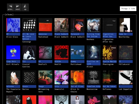Click the Radiohead artist name
Viewport: 139px width, 104px height.
tap(43, 37)
